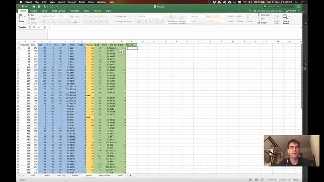Viewport: 324px width, 182px height.
Task: Click the Clear eraser button
Action: tap(262, 23)
